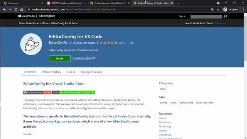Close the Composer tab

click(42, 3)
